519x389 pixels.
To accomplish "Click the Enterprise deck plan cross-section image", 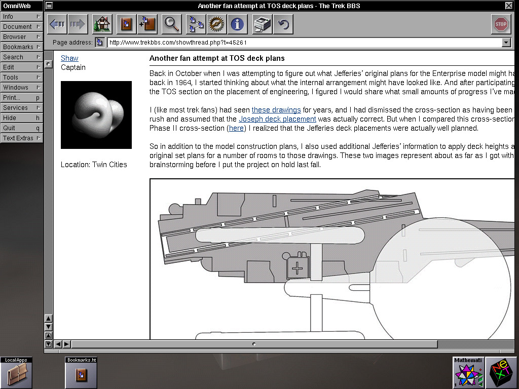I will click(332, 259).
